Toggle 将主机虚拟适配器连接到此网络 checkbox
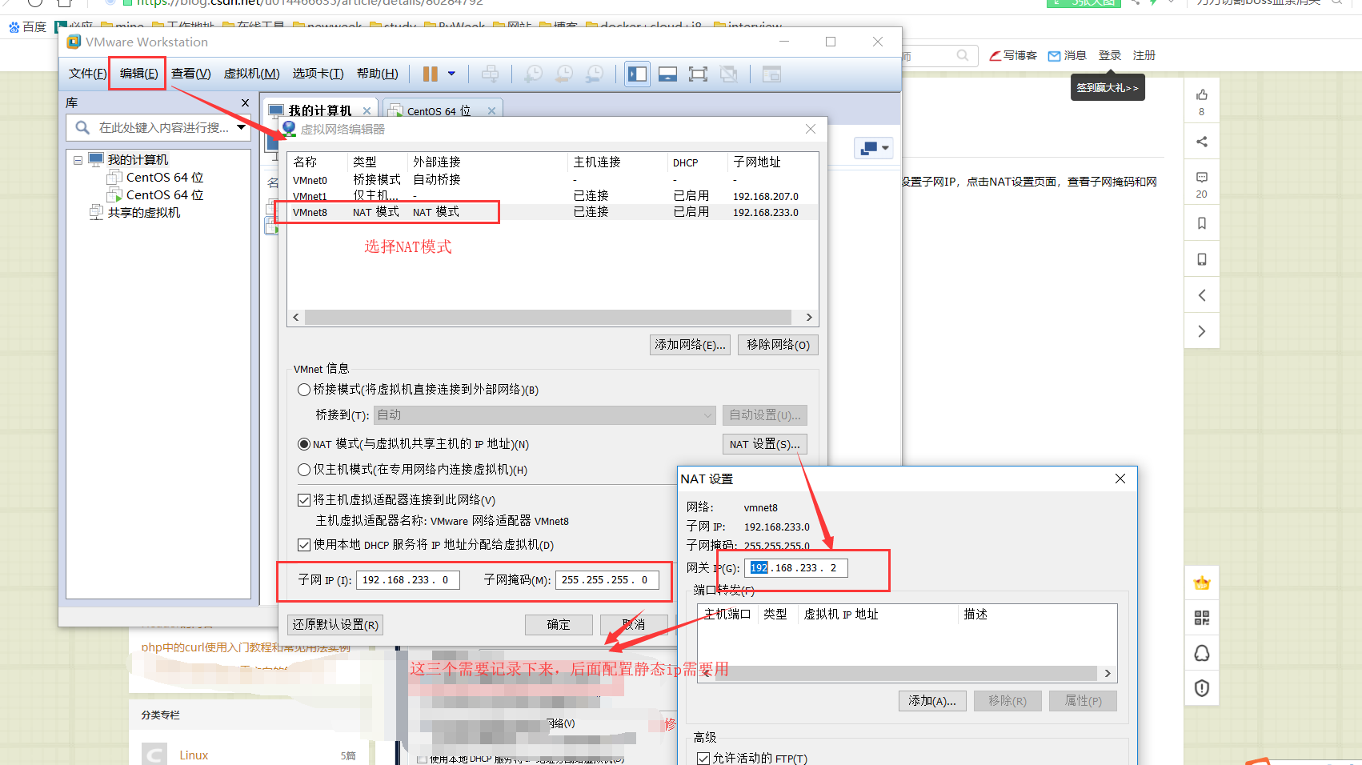Viewport: 1362px width, 765px height. coord(304,500)
